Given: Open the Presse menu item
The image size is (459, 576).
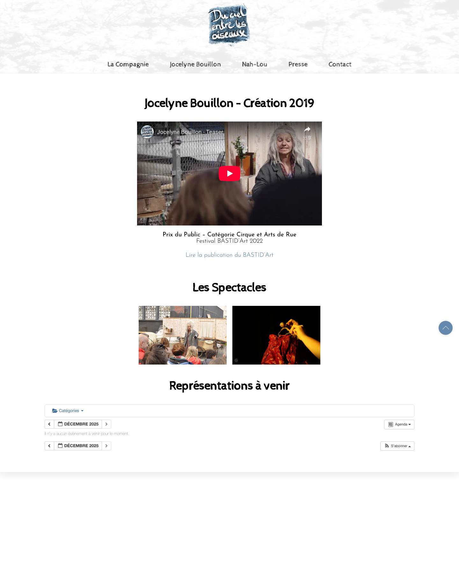Looking at the screenshot, I should pos(298,64).
